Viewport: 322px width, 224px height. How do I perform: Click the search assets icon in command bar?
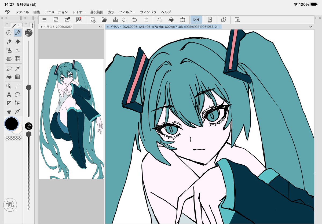tap(237, 20)
